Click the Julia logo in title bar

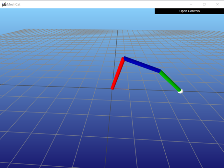pyautogui.click(x=4, y=4)
